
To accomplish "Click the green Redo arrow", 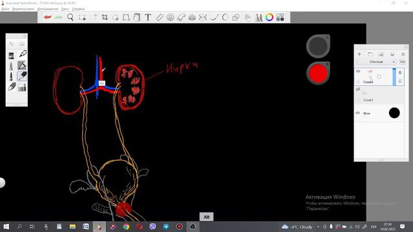I will point(59,17).
